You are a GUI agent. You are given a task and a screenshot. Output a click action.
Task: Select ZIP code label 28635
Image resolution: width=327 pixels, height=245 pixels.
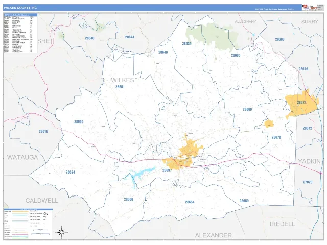coord(186,44)
